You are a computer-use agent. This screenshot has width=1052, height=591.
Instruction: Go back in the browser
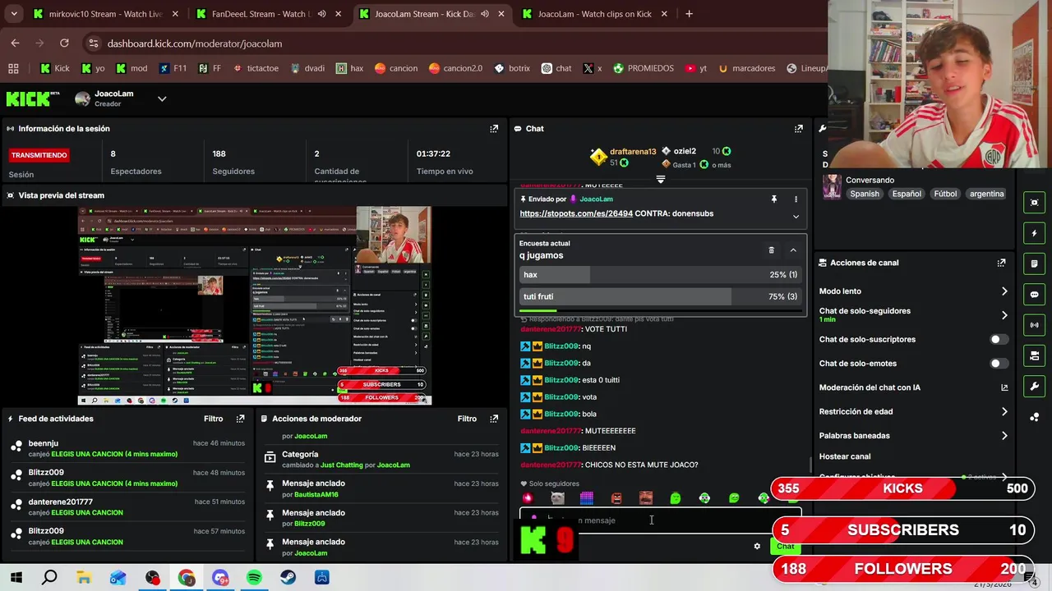point(16,43)
